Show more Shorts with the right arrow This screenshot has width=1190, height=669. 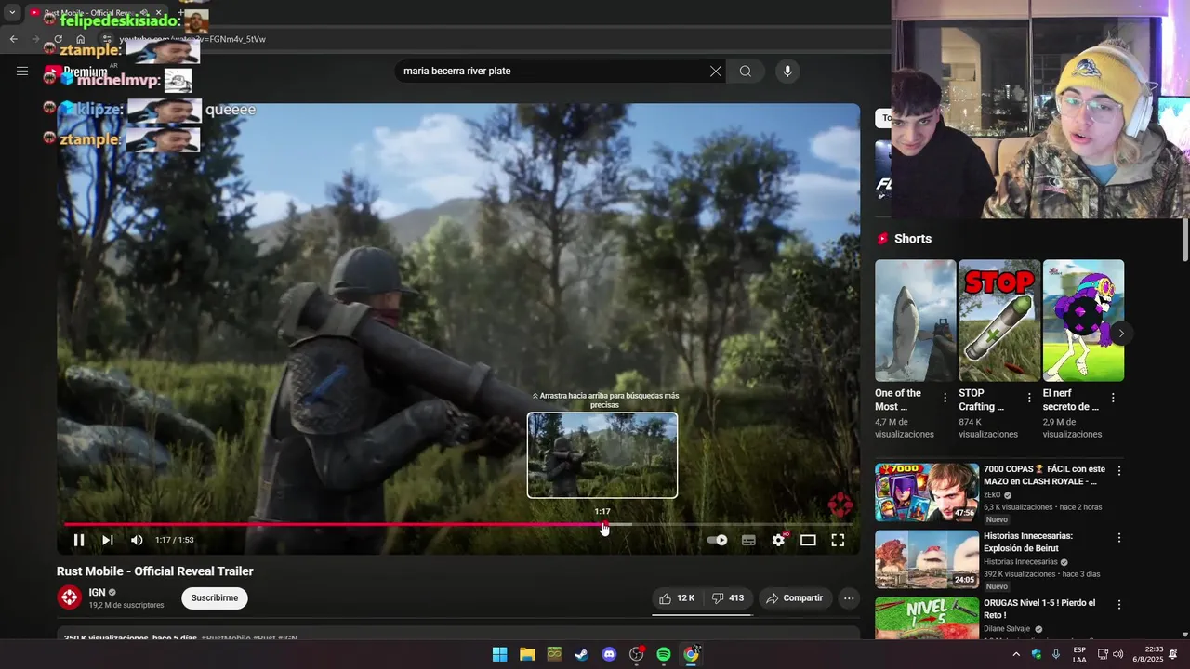1121,333
